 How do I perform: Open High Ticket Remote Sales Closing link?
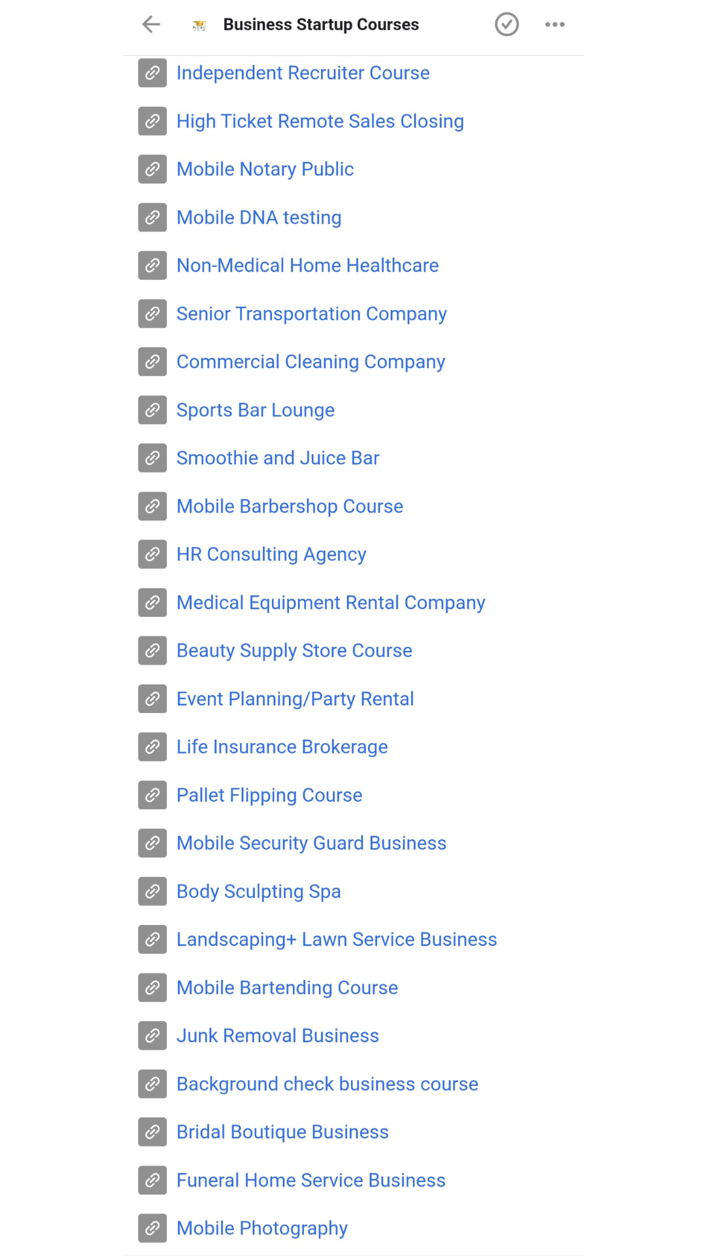320,121
